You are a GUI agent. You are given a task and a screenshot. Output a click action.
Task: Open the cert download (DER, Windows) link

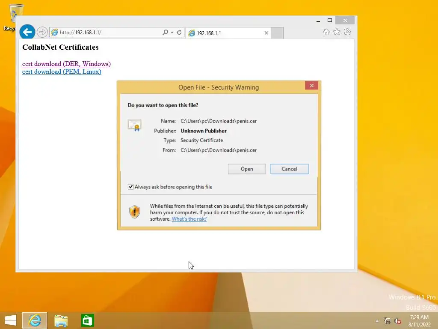tap(66, 64)
